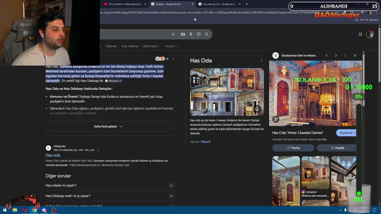Open the Daha Fazla Bilgi copyright link
Viewport: 381px width, 214px height.
[x=318, y=140]
